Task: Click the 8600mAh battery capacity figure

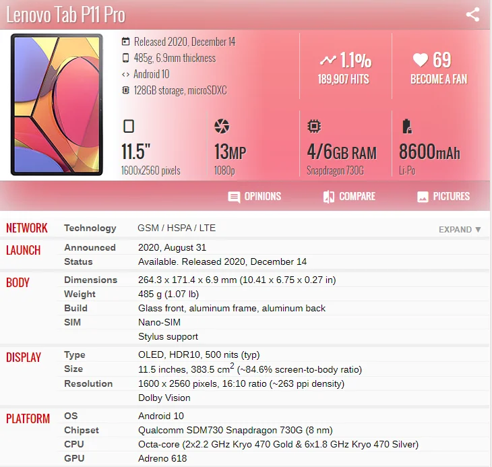Action: (429, 152)
